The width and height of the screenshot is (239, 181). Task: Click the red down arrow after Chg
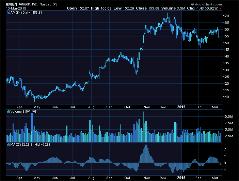point(220,9)
